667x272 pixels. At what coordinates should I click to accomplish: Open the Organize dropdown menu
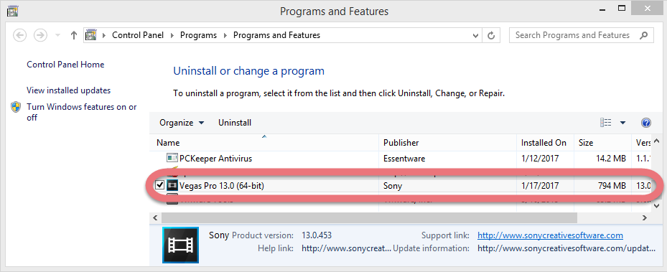tap(182, 123)
